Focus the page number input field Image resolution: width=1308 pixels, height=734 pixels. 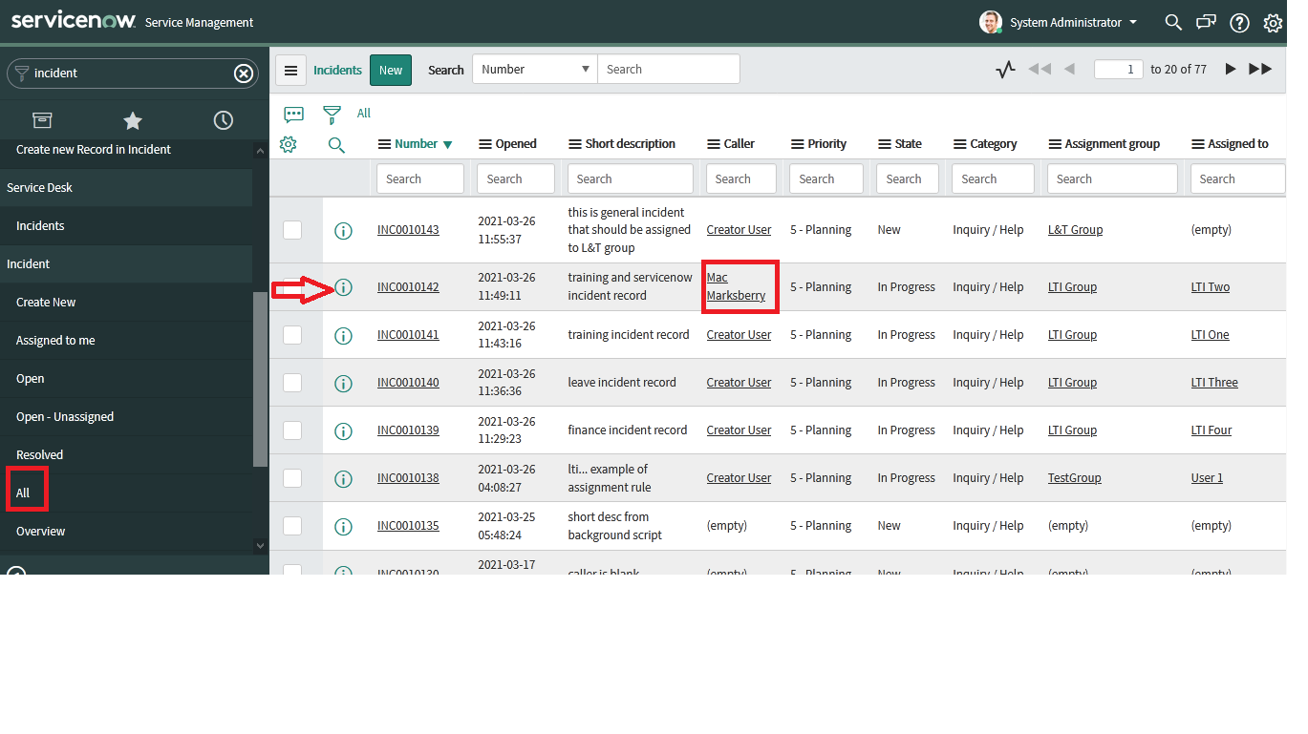coord(1119,69)
